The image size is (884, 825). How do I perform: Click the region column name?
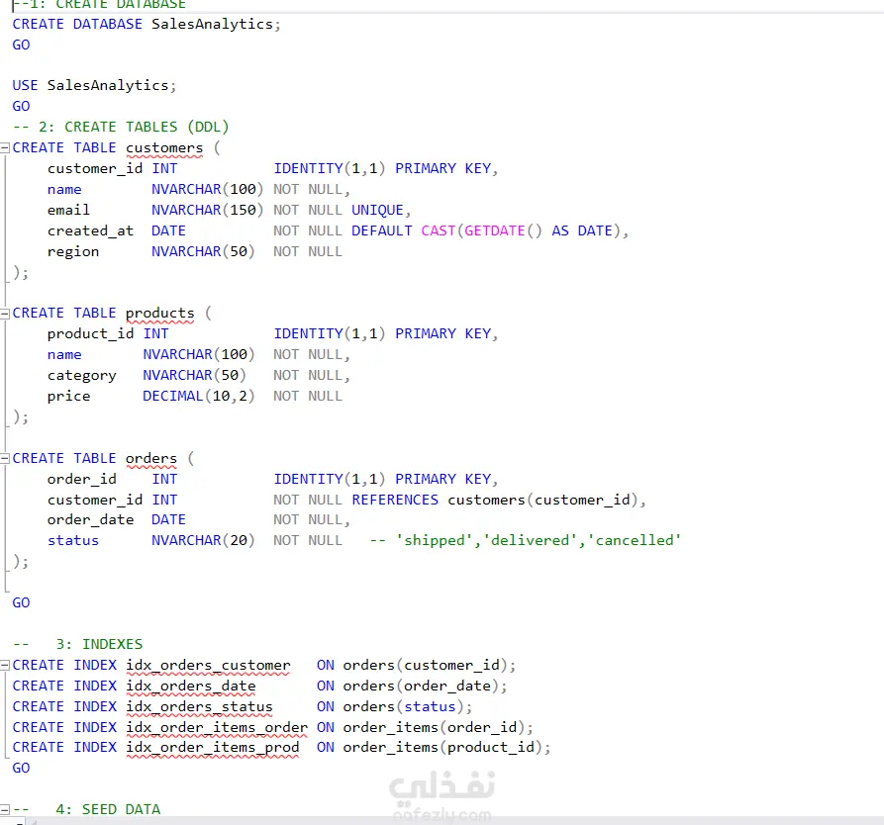tap(73, 252)
